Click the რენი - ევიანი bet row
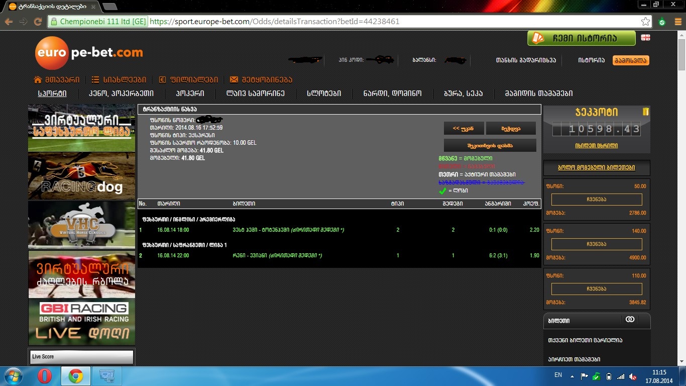This screenshot has width=686, height=386. coord(339,255)
